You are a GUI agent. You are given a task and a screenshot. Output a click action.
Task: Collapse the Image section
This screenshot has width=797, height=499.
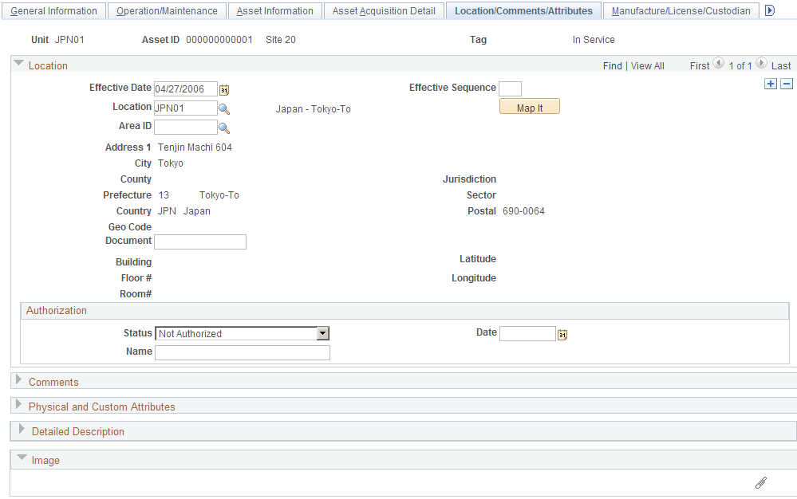(x=22, y=458)
